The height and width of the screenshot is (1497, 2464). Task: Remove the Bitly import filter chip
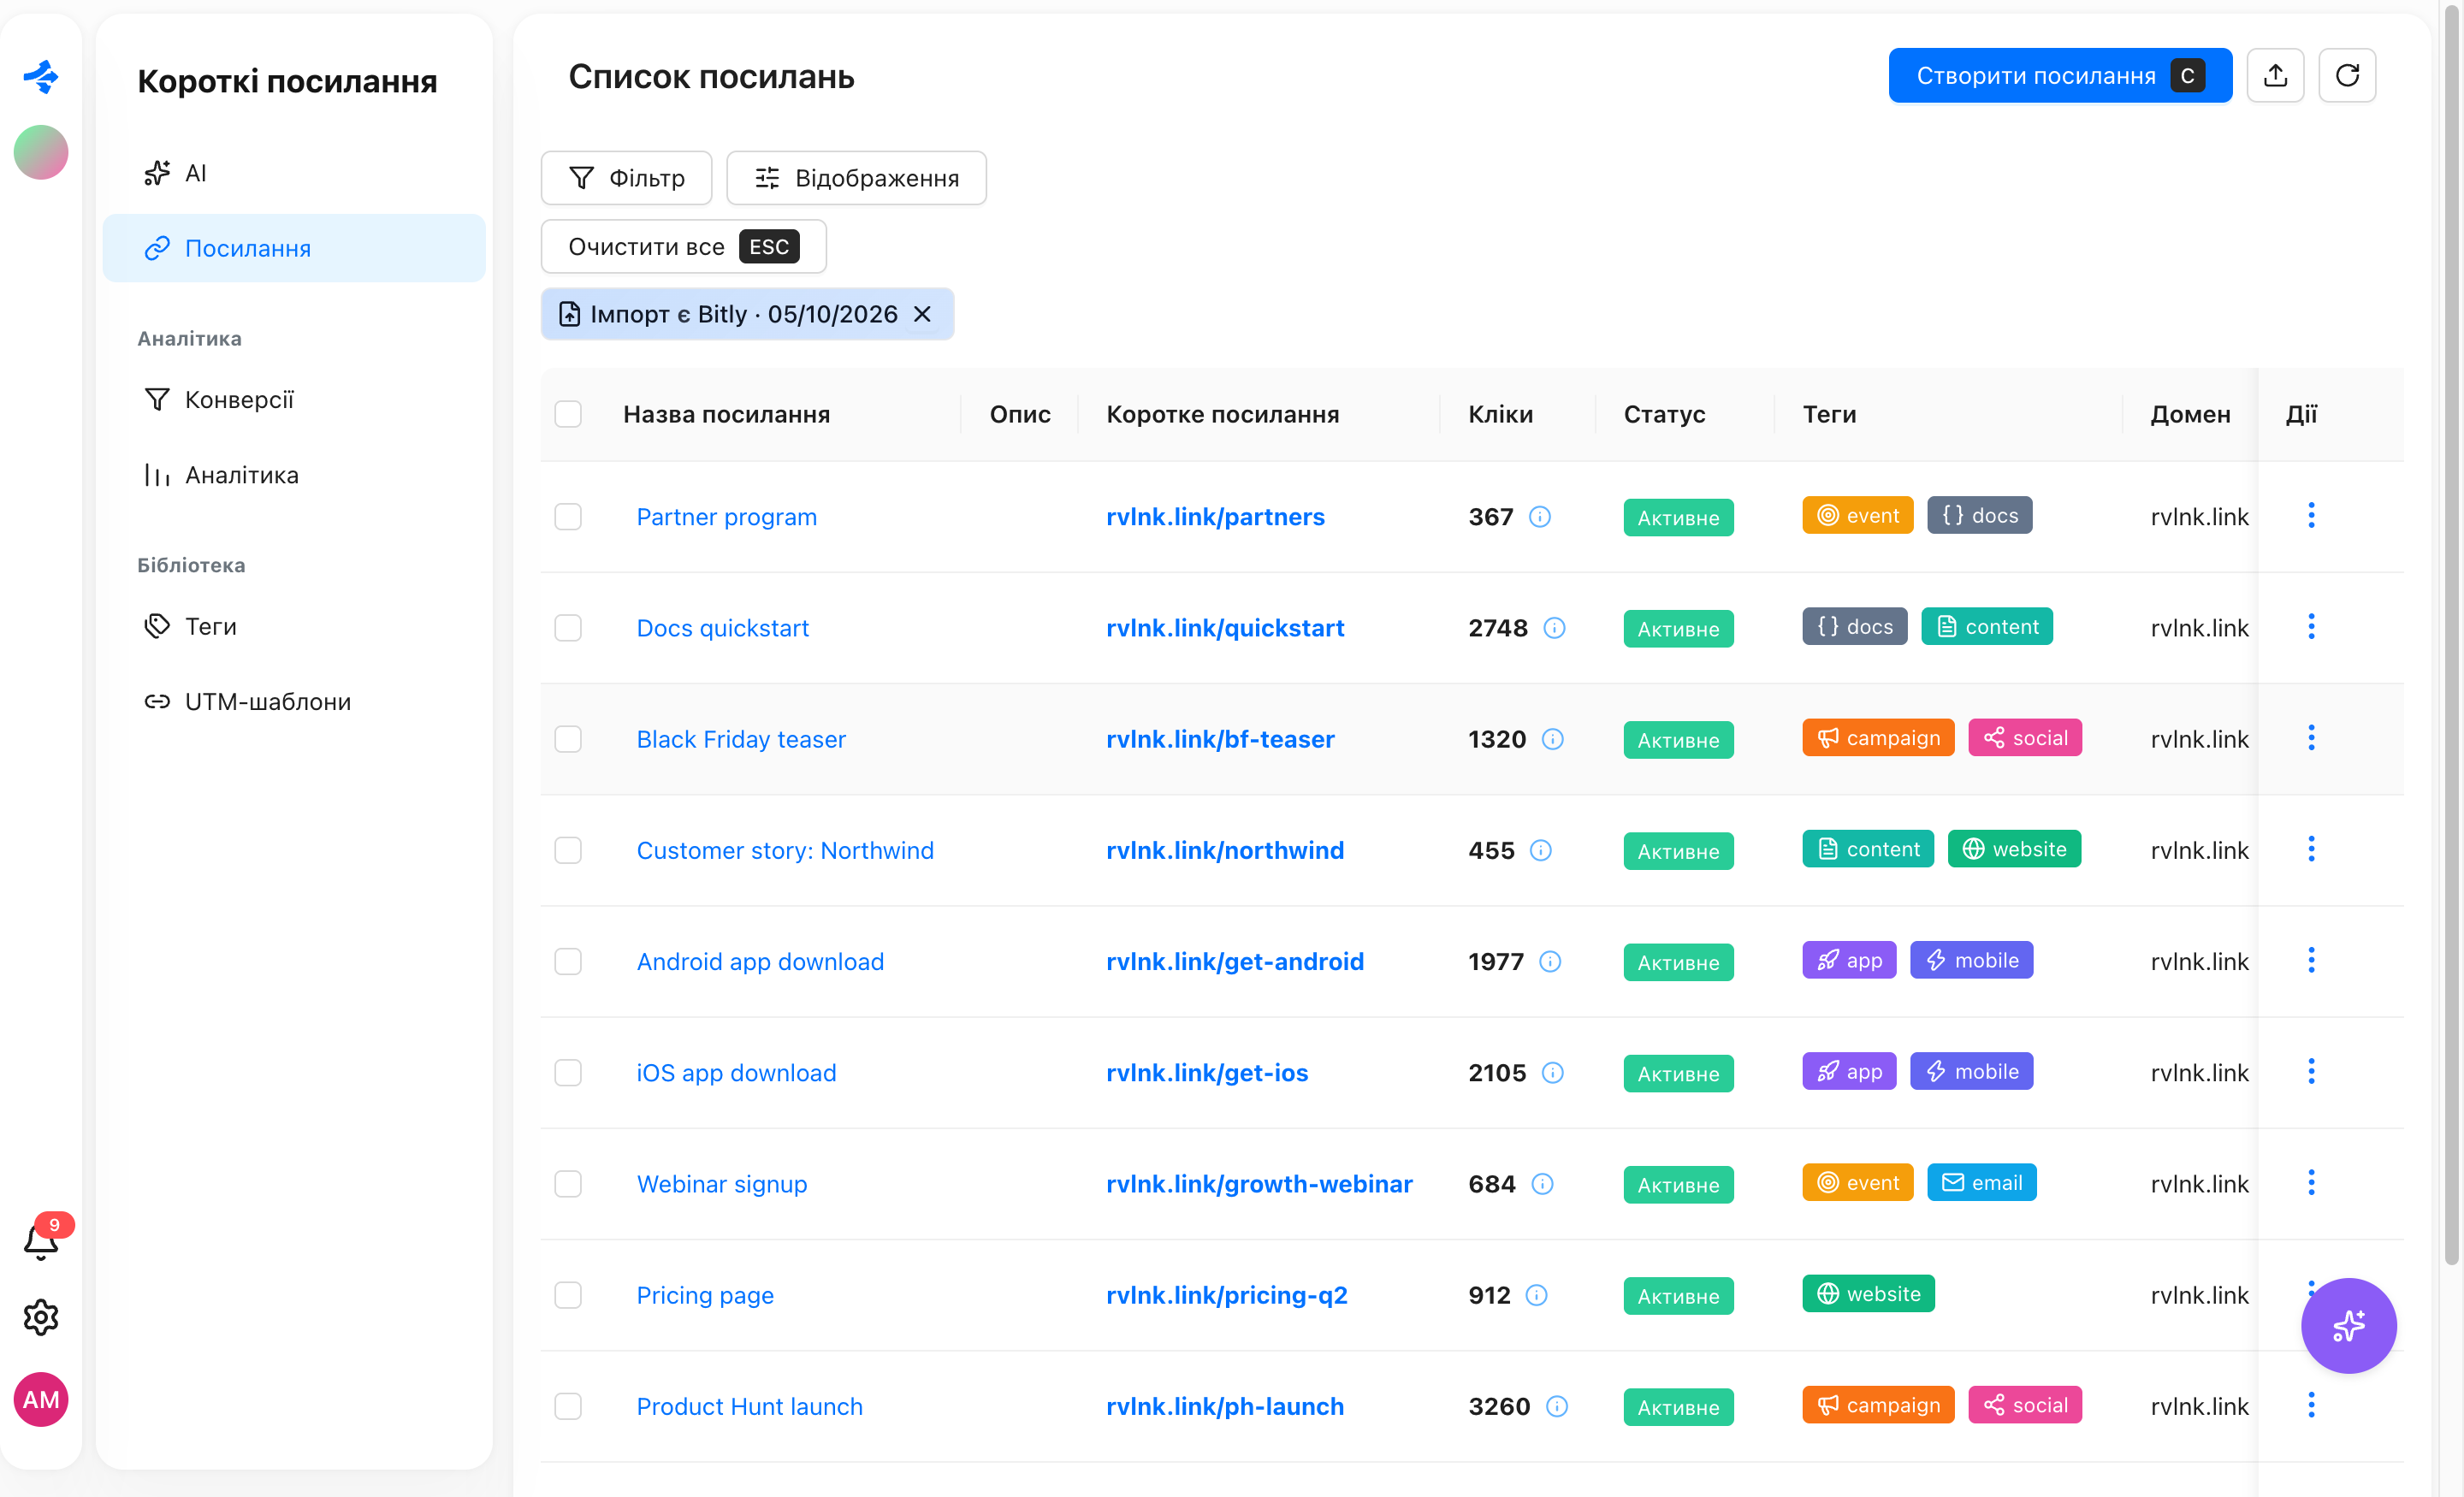point(922,314)
